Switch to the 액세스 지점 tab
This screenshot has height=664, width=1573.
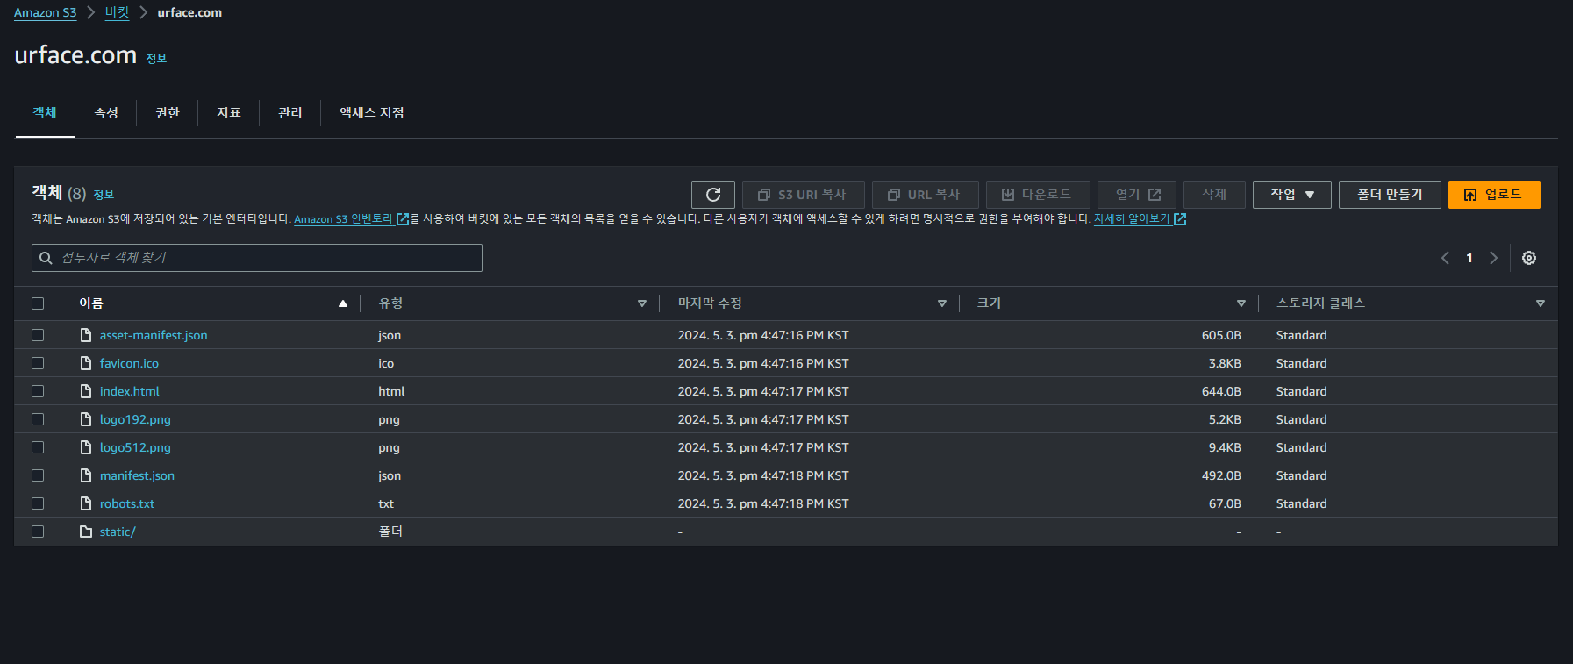(x=372, y=112)
